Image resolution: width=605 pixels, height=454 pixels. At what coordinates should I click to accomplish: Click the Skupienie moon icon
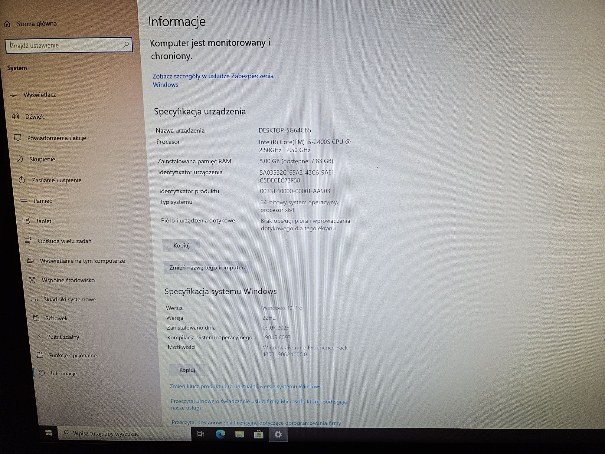coord(20,159)
